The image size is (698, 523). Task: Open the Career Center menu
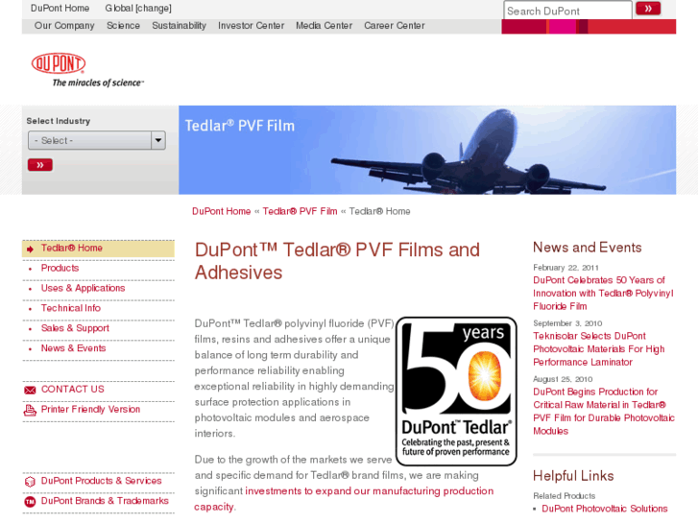tap(395, 26)
